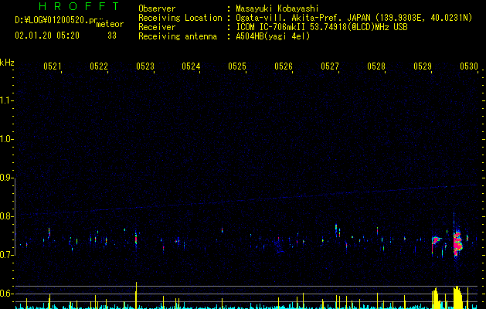This screenshot has height=309, width=486.
Task: Click the 0525 time marker
Action: click(x=237, y=66)
